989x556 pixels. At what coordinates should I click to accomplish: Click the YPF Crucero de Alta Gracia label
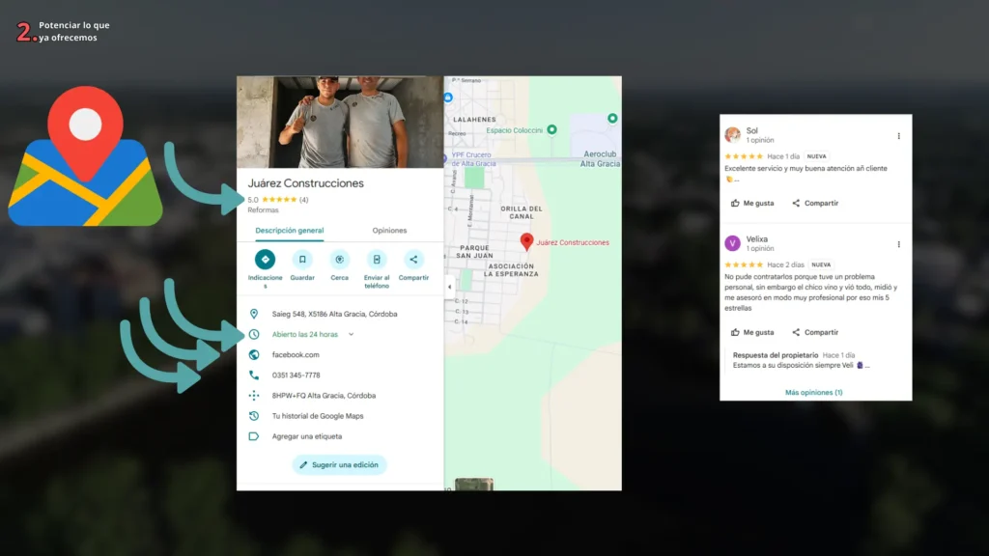(x=473, y=159)
